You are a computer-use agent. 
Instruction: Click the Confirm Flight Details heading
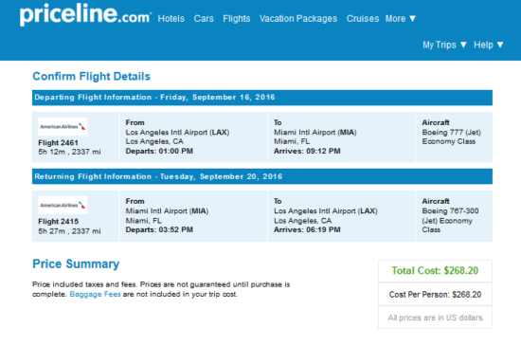[91, 77]
